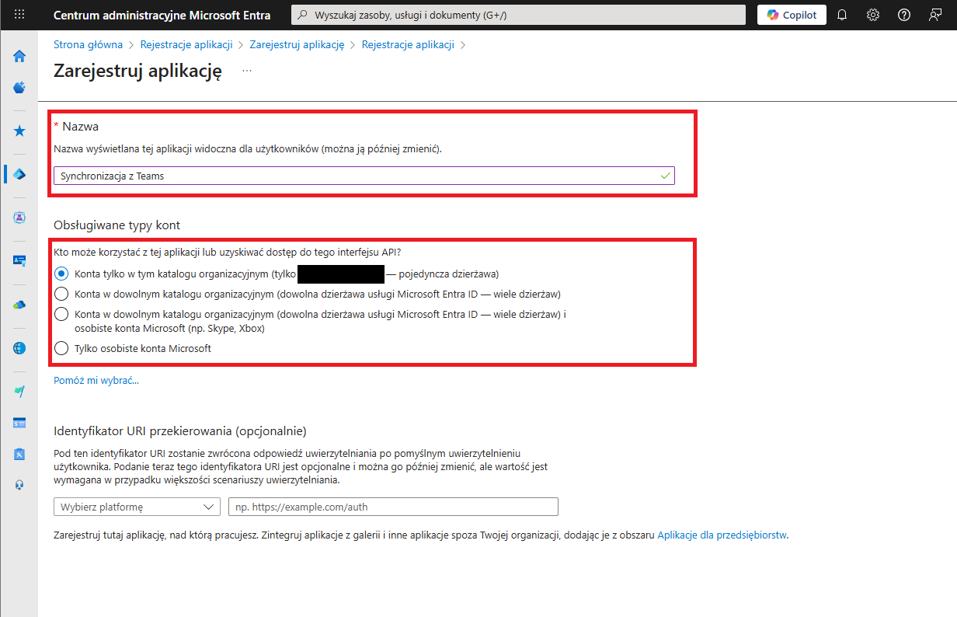This screenshot has width=957, height=617.
Task: Open Favorites star icon in sidebar
Action: click(19, 131)
